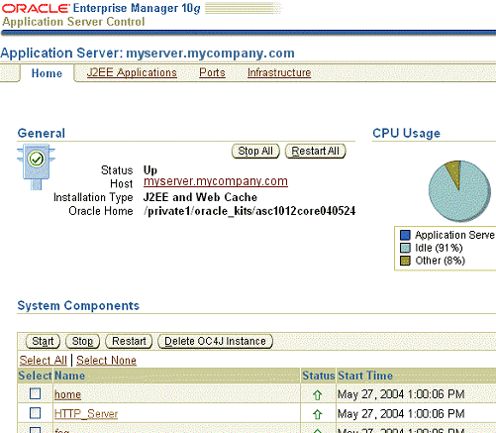The height and width of the screenshot is (433, 496).
Task: Open the Infrastructure tab
Action: [x=279, y=72]
